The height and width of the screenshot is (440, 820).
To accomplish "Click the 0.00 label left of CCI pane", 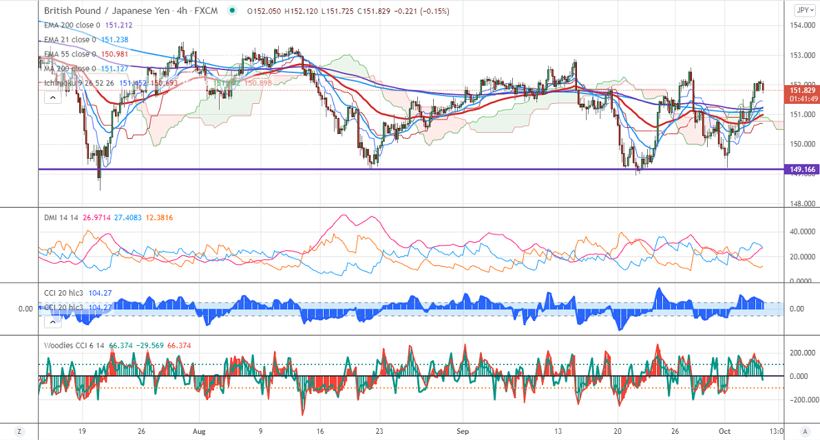I will click(25, 309).
